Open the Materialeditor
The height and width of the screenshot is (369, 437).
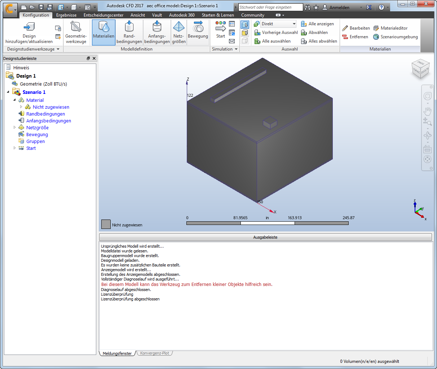click(390, 28)
